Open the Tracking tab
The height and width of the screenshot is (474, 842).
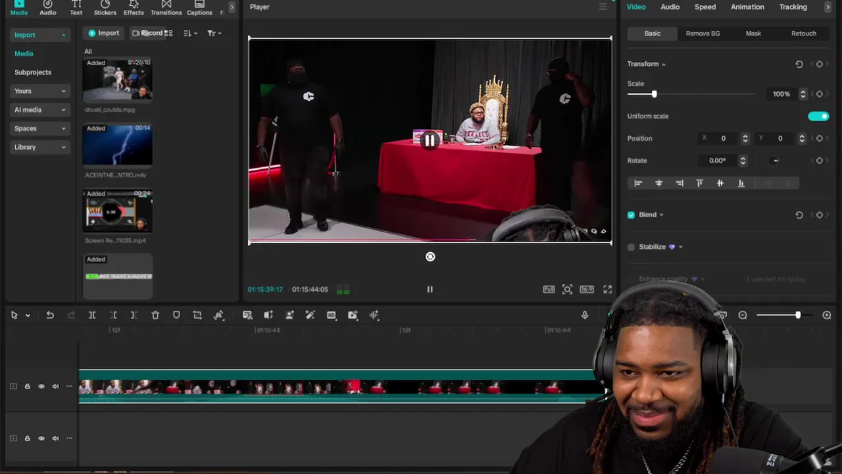click(x=793, y=7)
